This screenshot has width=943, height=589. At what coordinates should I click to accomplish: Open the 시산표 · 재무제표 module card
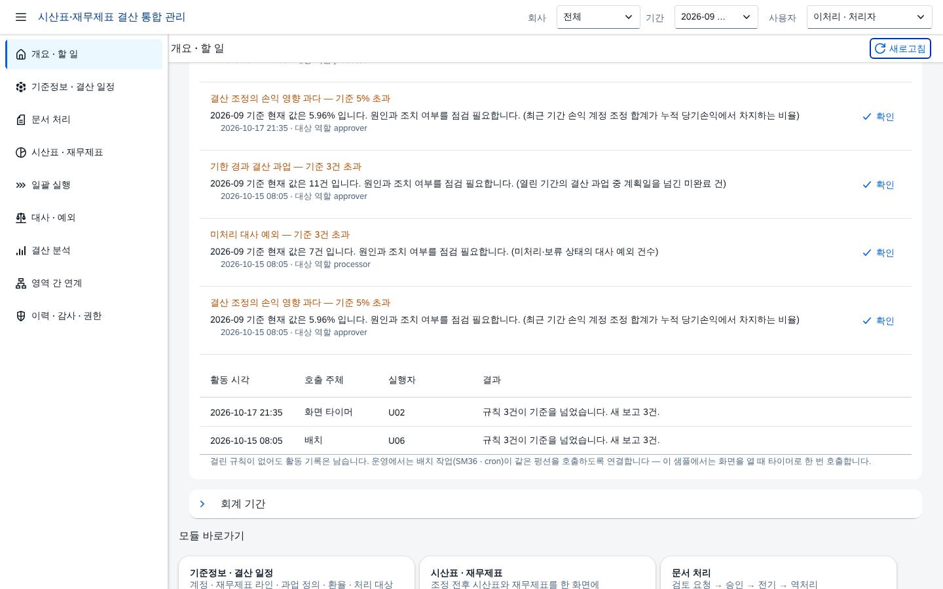538,573
